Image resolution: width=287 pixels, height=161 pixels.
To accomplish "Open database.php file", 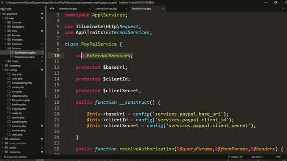I will pos(20,96).
